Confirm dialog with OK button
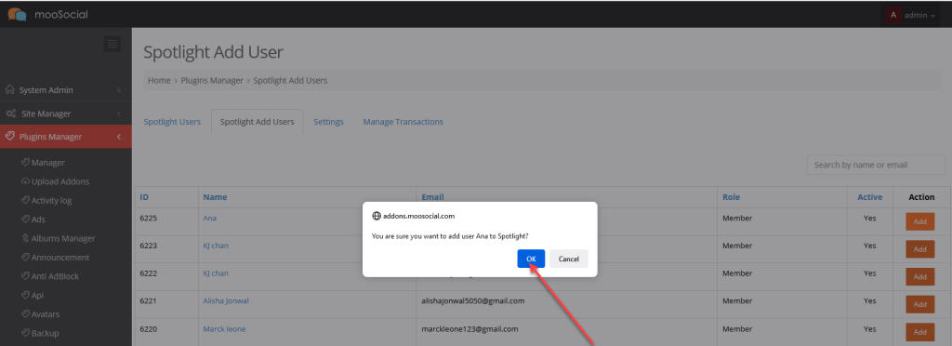 point(531,259)
